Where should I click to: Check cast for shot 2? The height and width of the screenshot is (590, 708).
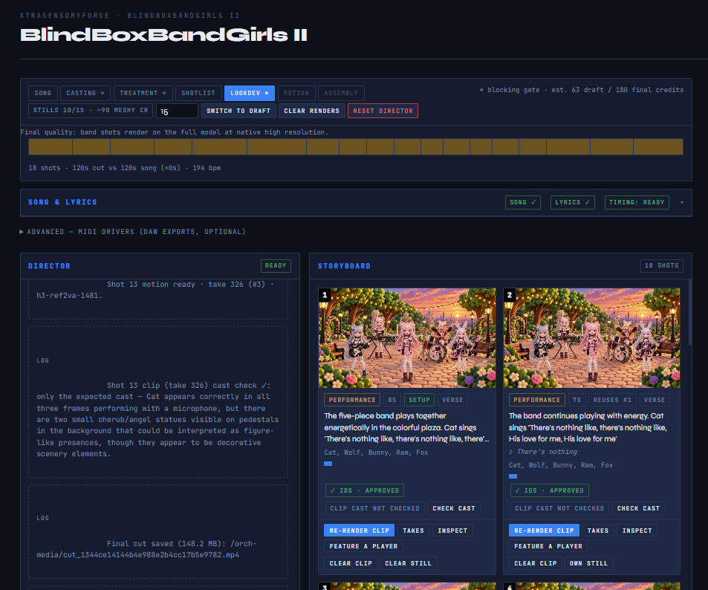[x=638, y=509]
